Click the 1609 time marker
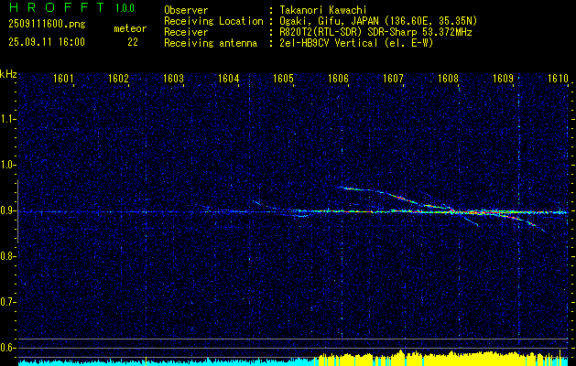This screenshot has height=366, width=576. (503, 79)
